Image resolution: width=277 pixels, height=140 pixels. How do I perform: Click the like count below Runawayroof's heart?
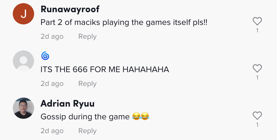pos(257,30)
